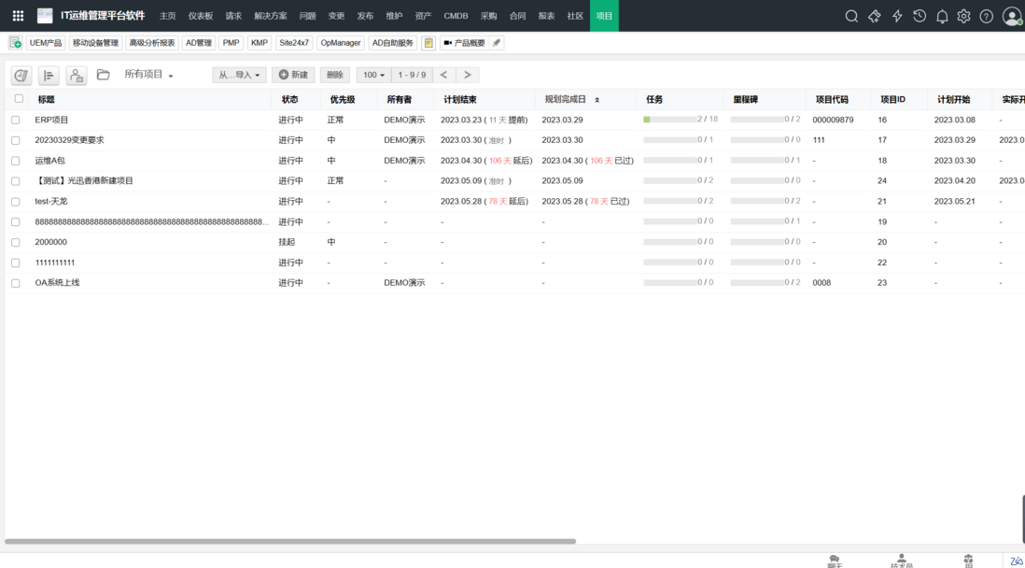The height and width of the screenshot is (568, 1025).
Task: Switch to the 变更 module
Action: (336, 16)
